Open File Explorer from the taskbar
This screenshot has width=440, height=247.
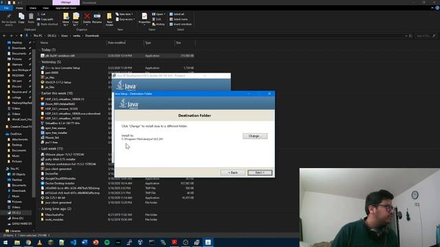[17, 242]
